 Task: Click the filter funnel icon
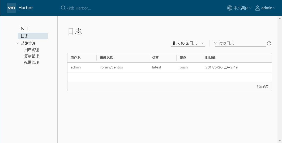[x=215, y=43]
